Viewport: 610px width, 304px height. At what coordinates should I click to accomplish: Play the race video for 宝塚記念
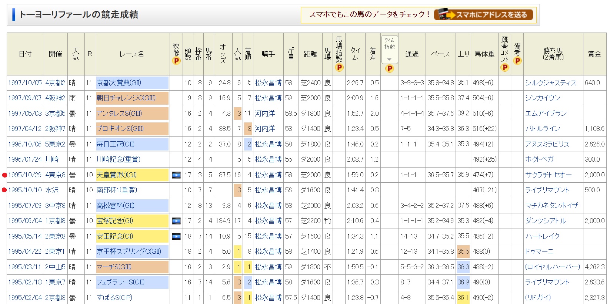pyautogui.click(x=176, y=221)
